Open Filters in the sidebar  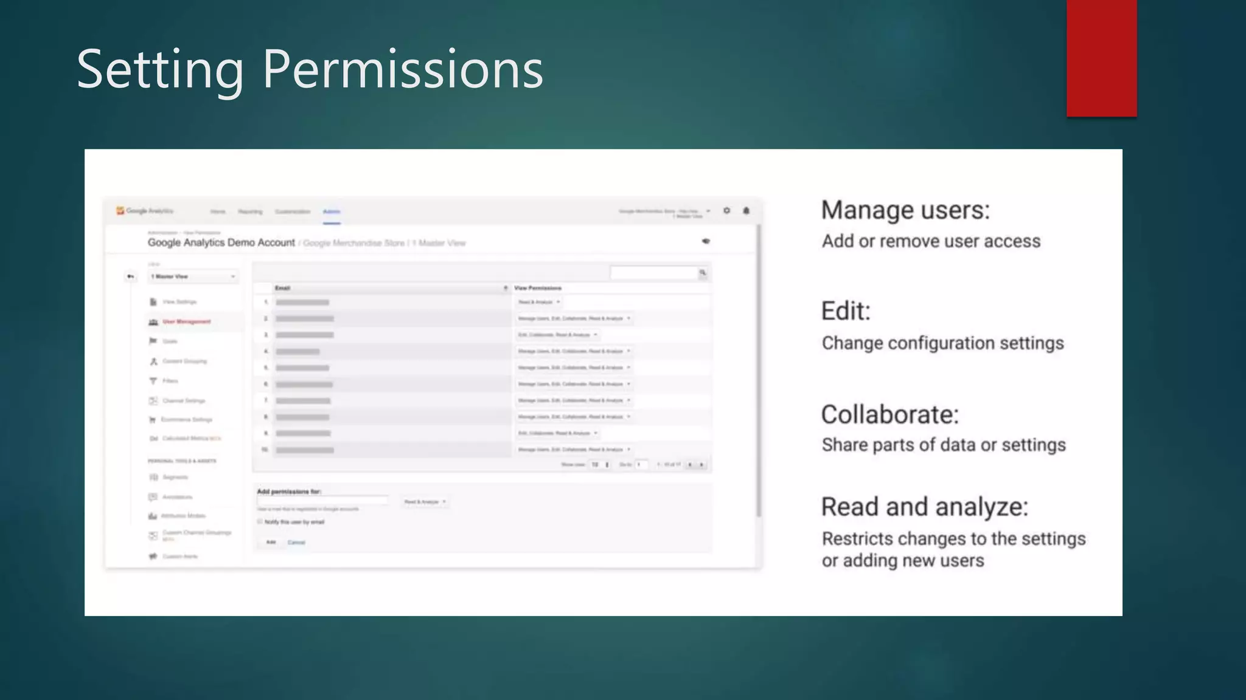click(164, 381)
